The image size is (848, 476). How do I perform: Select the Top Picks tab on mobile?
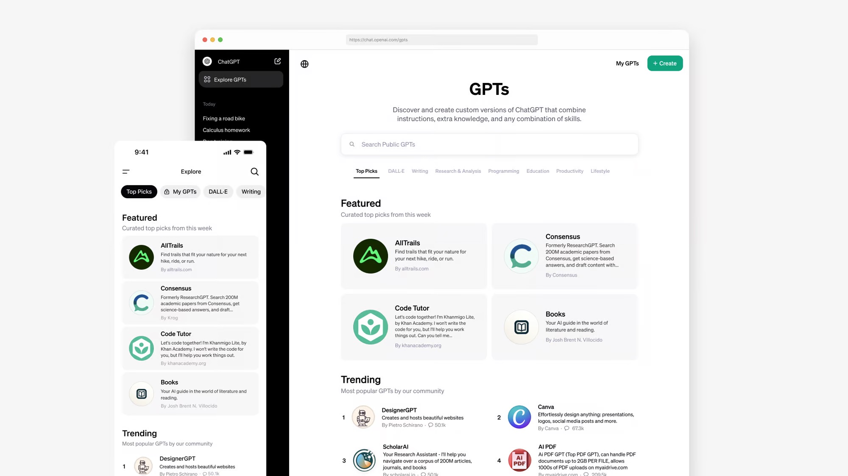tap(139, 191)
